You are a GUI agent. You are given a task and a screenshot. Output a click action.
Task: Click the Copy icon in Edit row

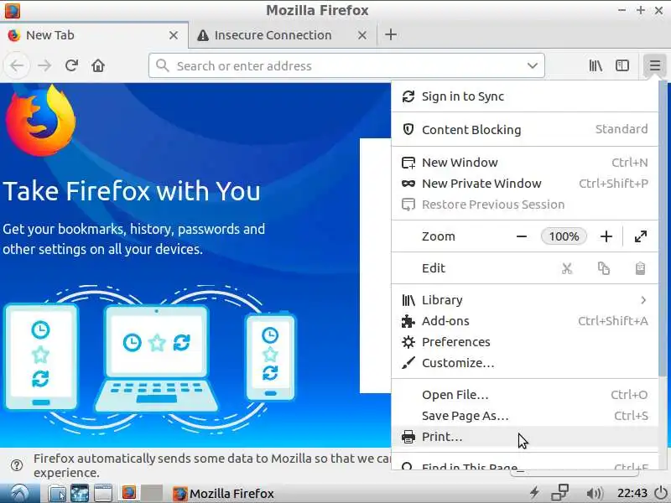point(603,268)
